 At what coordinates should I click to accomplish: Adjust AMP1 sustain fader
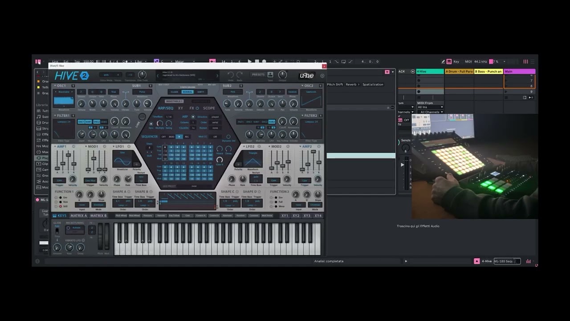[x=68, y=154]
